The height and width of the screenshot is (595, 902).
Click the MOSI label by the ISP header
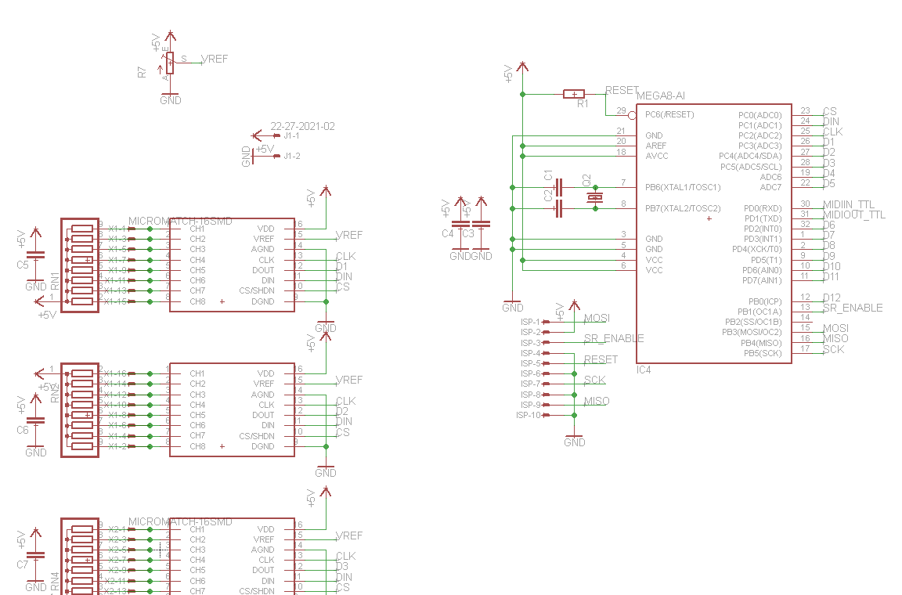[x=597, y=318]
